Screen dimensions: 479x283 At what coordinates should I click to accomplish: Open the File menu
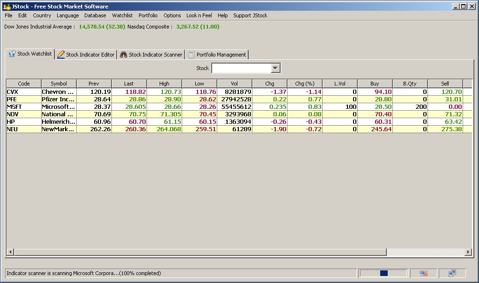pos(8,15)
